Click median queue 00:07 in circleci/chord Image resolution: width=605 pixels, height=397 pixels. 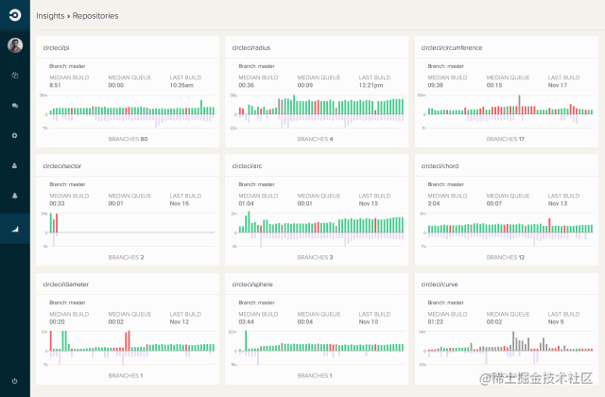click(493, 203)
